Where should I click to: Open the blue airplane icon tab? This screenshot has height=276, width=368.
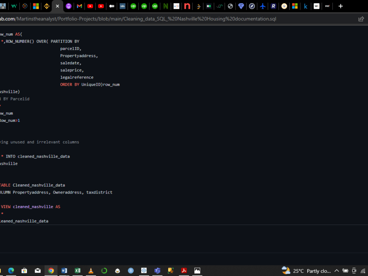263,6
